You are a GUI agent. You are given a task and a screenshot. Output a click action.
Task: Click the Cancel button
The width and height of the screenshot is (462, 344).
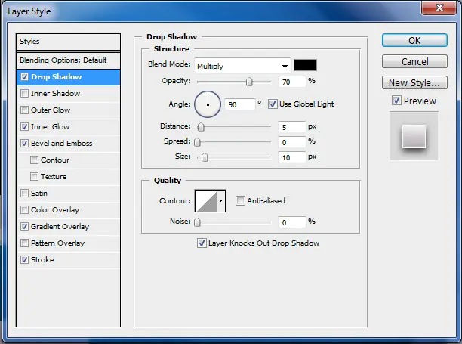tap(414, 62)
